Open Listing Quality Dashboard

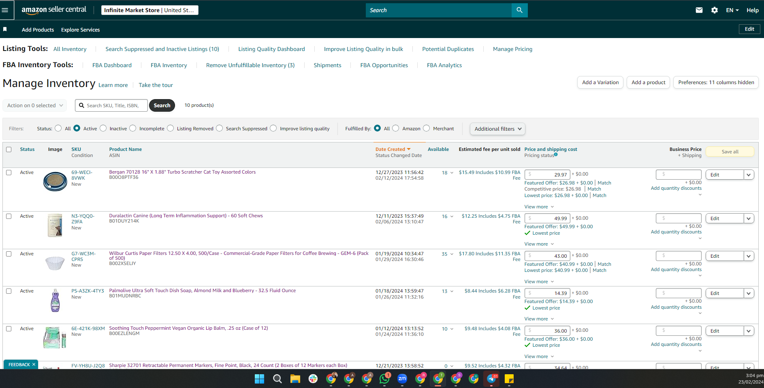coord(271,49)
